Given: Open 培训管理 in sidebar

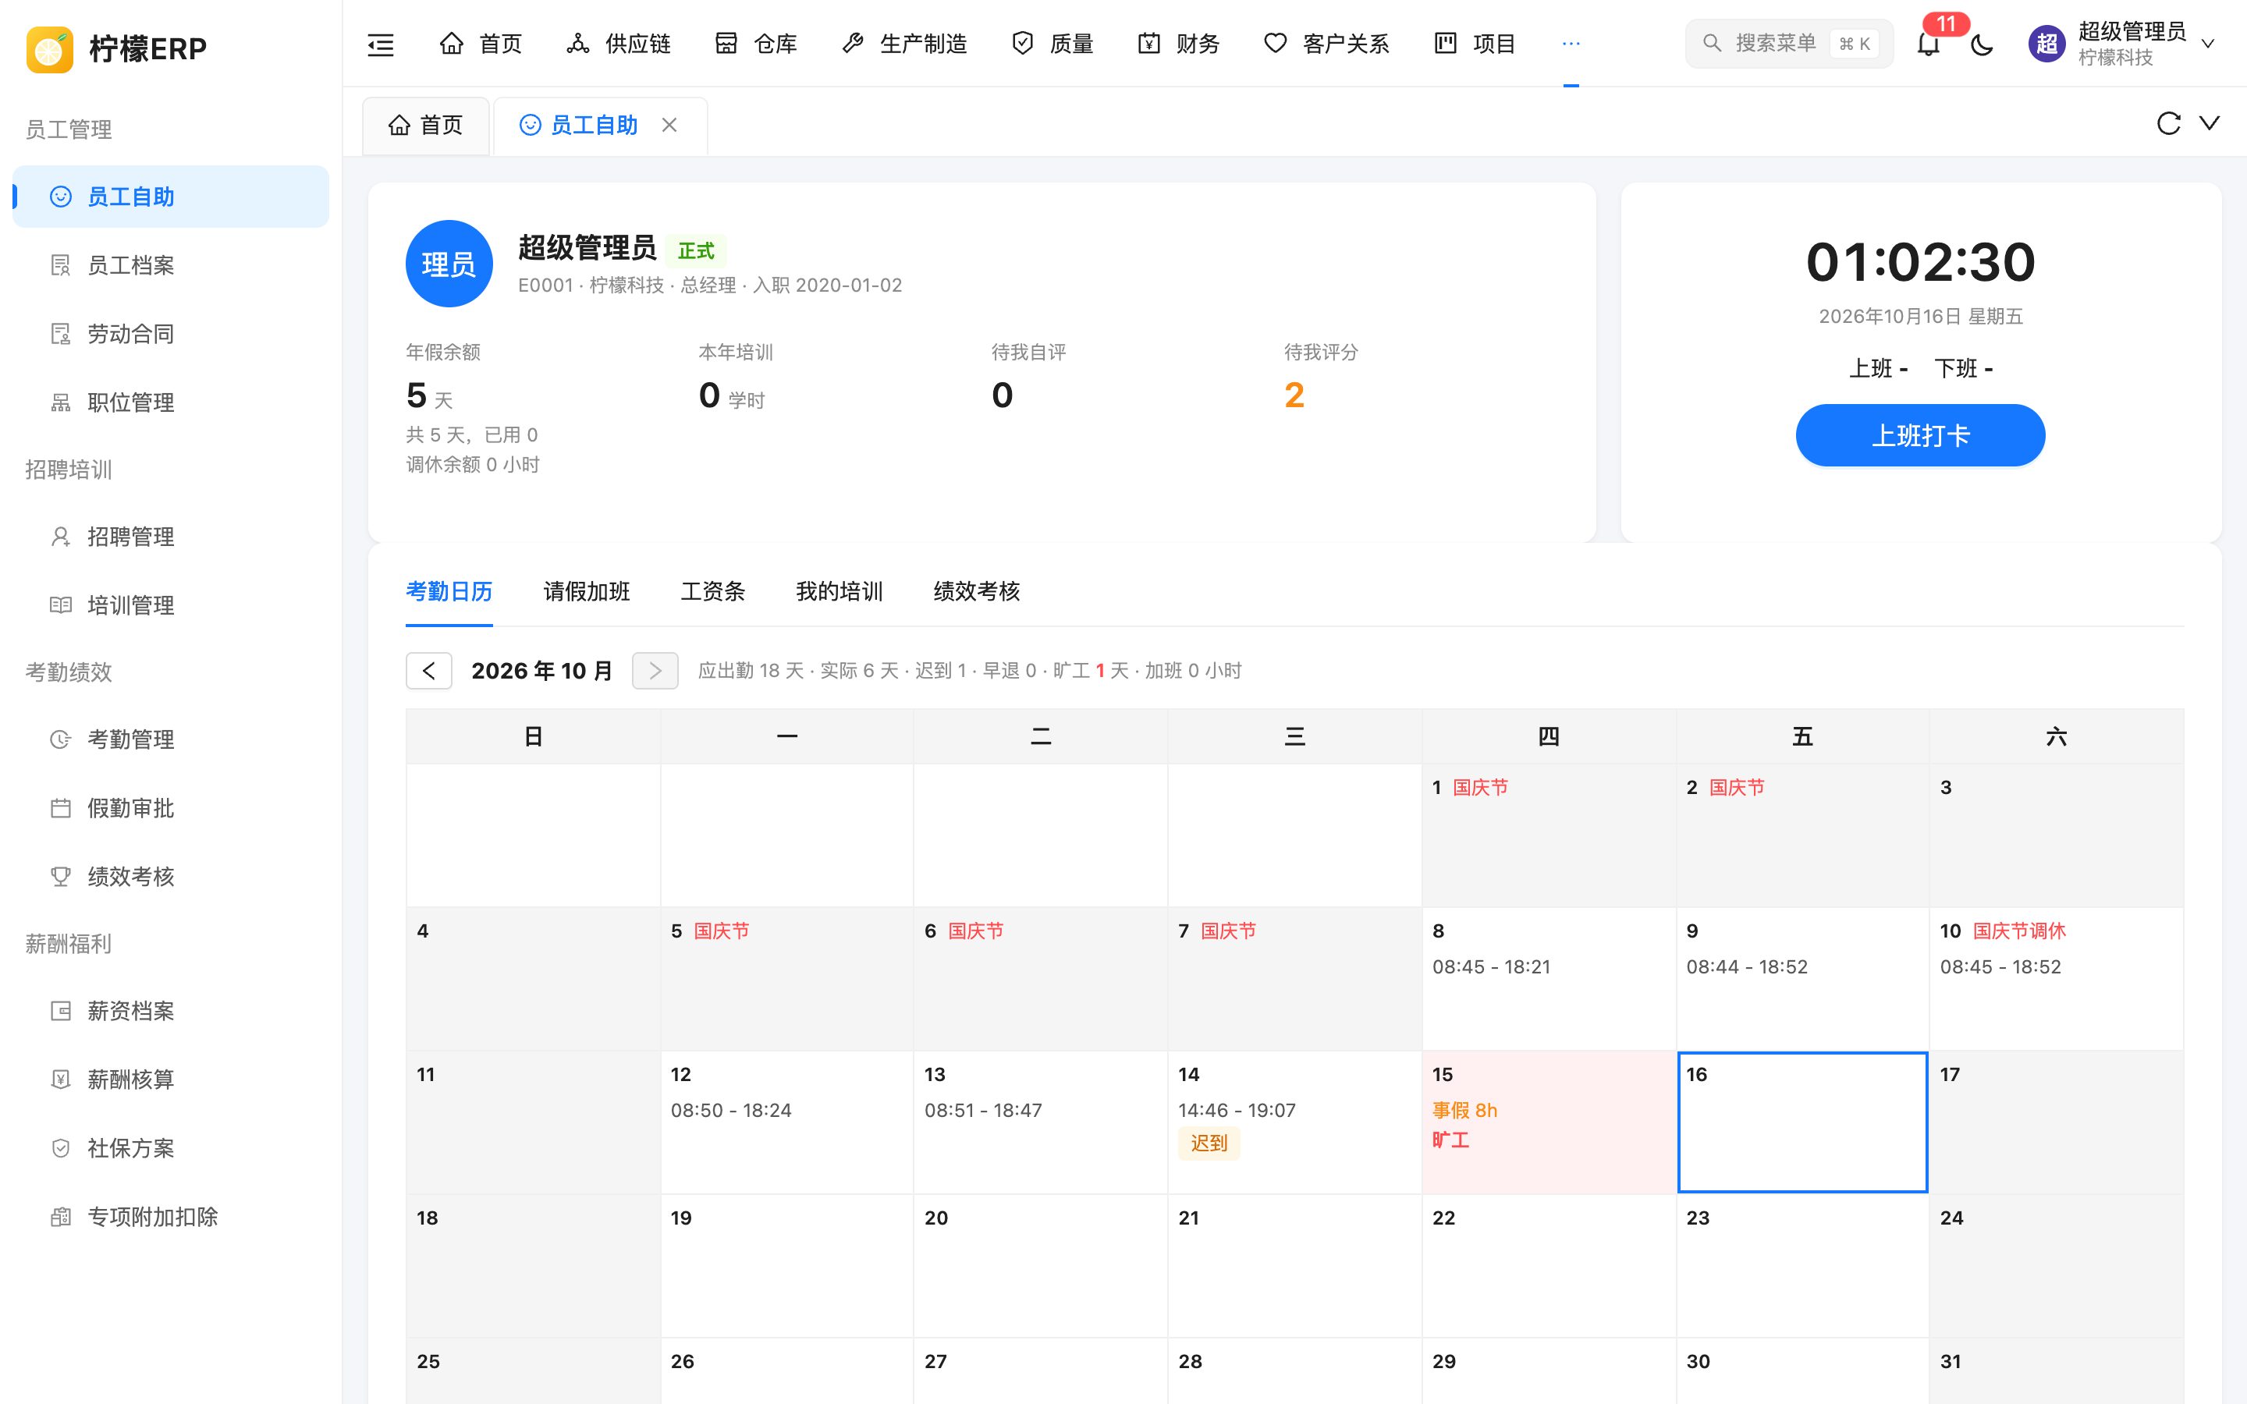Looking at the screenshot, I should pyautogui.click(x=171, y=605).
